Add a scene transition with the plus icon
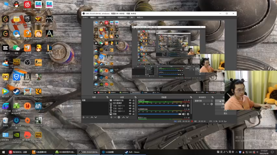The image size is (277, 155). click(204, 104)
